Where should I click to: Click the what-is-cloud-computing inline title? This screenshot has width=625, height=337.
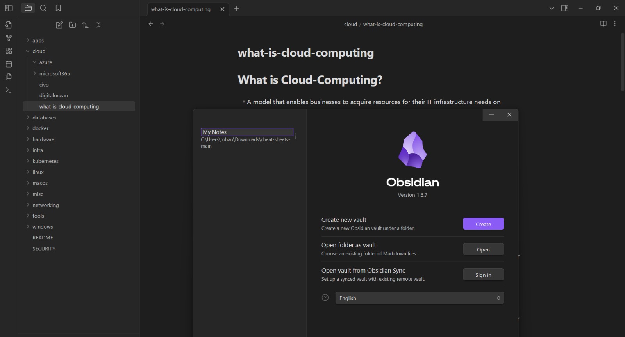(305, 53)
